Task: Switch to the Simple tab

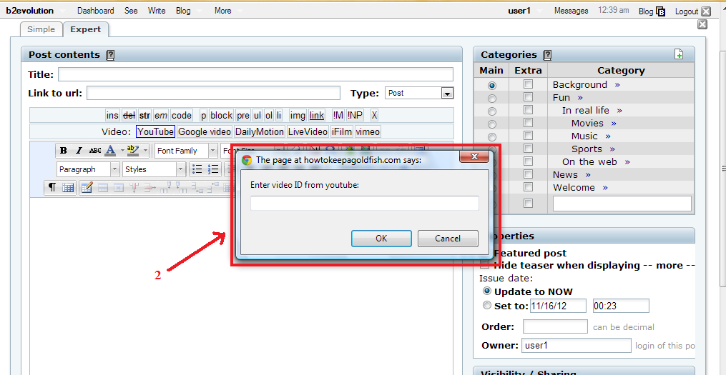Action: coord(41,29)
